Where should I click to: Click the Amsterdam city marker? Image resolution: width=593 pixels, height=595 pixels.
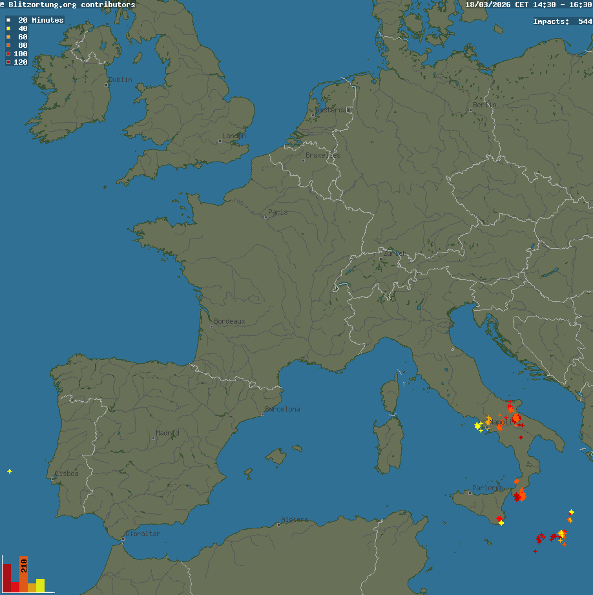point(313,115)
